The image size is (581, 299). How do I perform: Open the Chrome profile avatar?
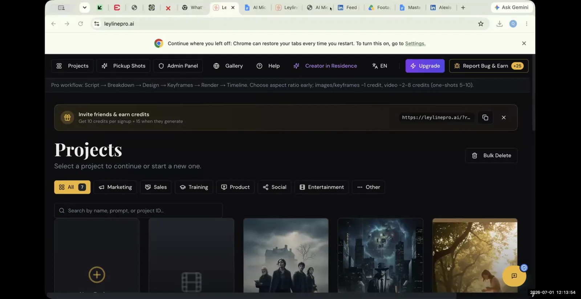(513, 24)
